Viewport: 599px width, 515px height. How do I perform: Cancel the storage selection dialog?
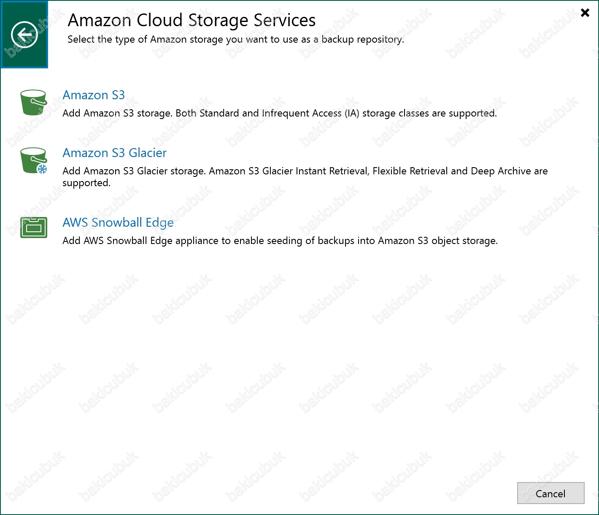pyautogui.click(x=550, y=493)
